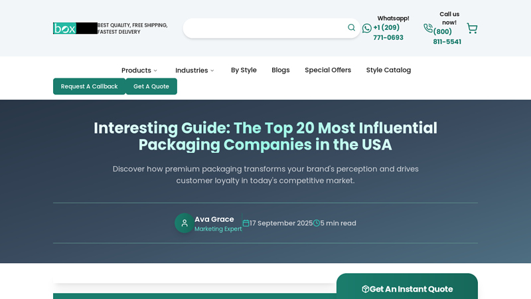Click the search magnifier icon
The image size is (531, 299).
click(352, 27)
